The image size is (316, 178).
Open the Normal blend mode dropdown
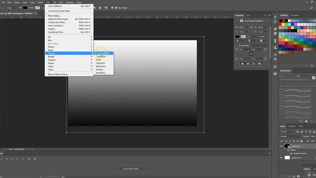click(x=290, y=136)
